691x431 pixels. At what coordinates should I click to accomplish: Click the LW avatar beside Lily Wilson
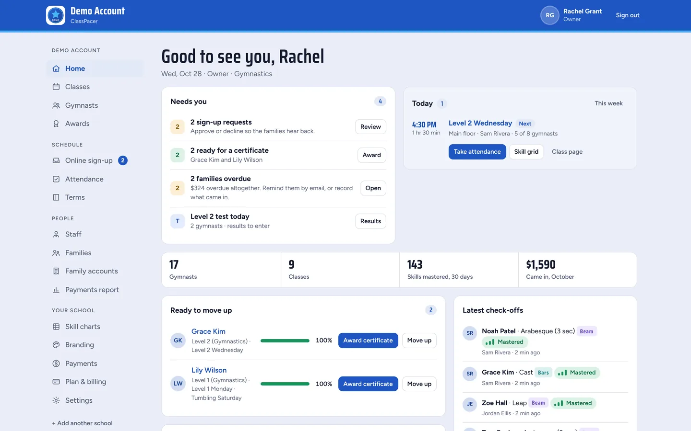pyautogui.click(x=178, y=384)
